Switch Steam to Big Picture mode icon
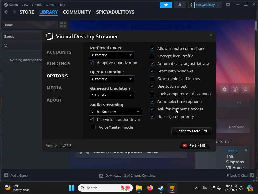258x194 pixels. (x=228, y=5)
